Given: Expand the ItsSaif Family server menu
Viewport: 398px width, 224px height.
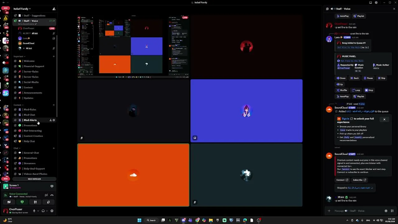Looking at the screenshot, I should tap(22, 9).
